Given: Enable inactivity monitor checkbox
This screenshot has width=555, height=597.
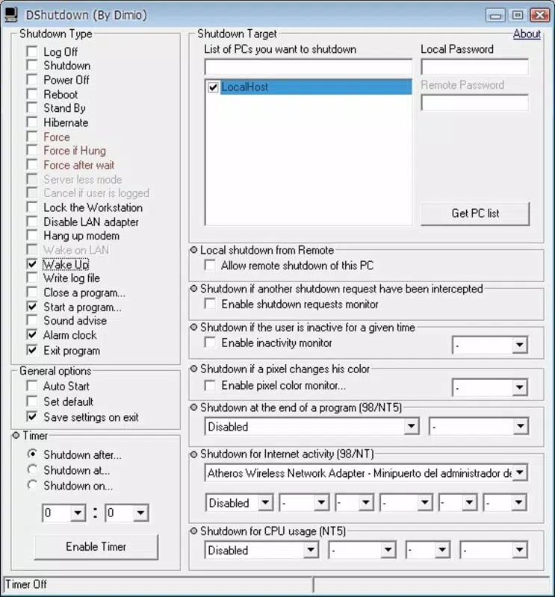Looking at the screenshot, I should click(x=210, y=343).
